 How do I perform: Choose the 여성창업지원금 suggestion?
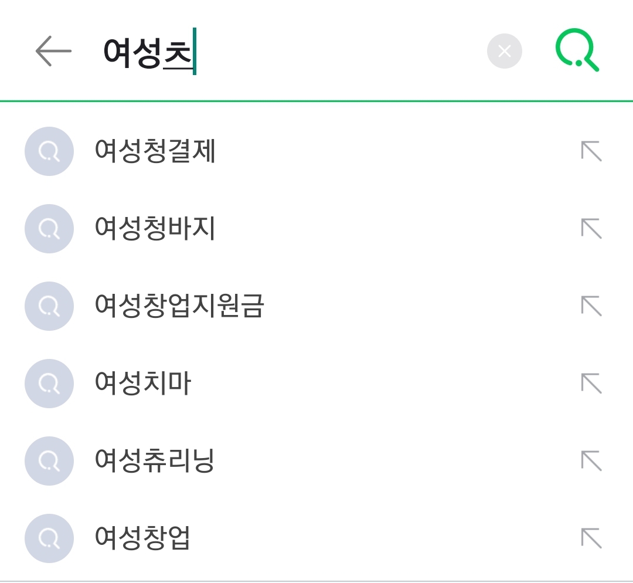(x=179, y=306)
